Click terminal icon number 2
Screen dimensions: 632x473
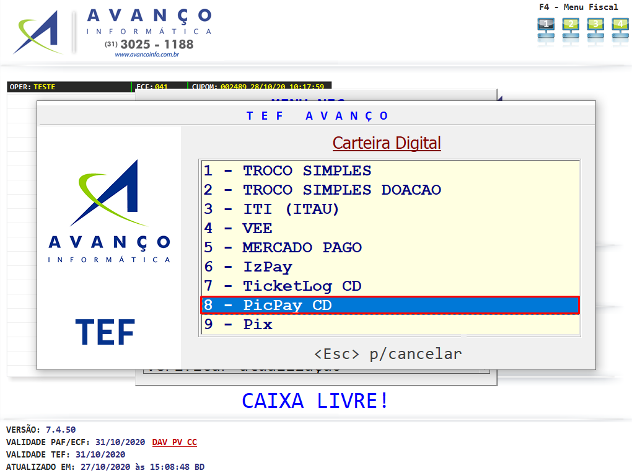tap(571, 30)
